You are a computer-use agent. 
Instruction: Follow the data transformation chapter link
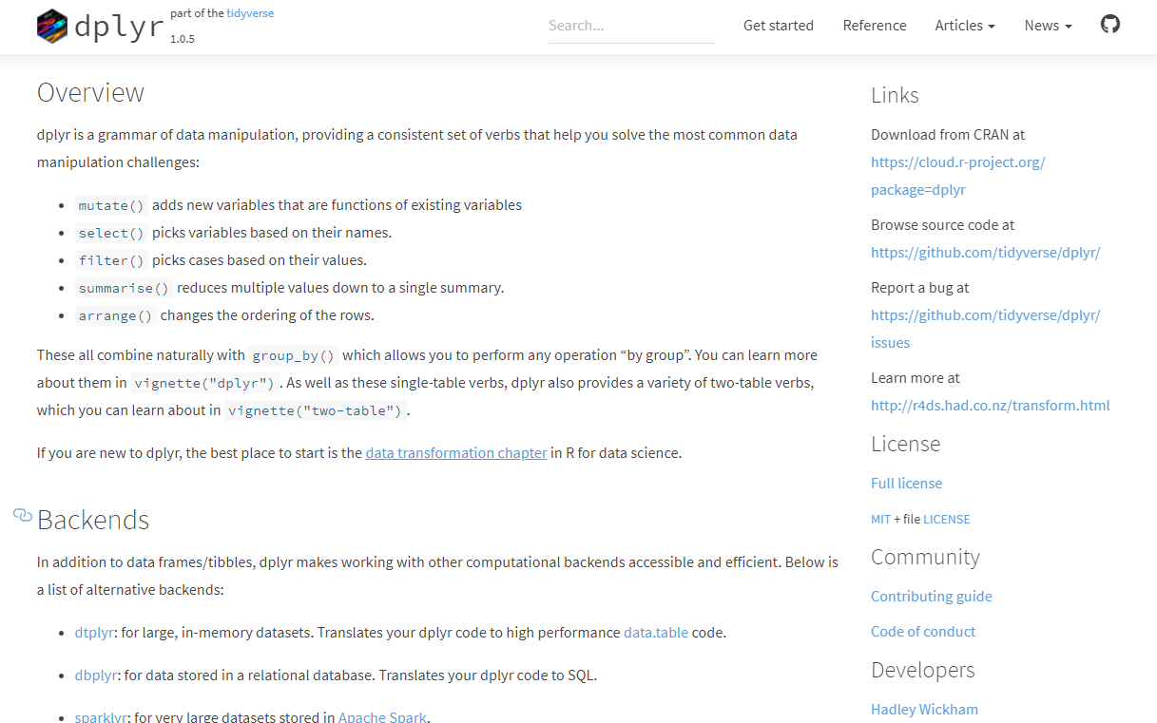click(x=456, y=453)
